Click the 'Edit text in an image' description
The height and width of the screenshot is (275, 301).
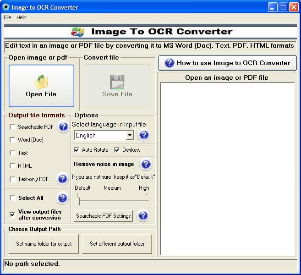(149, 46)
